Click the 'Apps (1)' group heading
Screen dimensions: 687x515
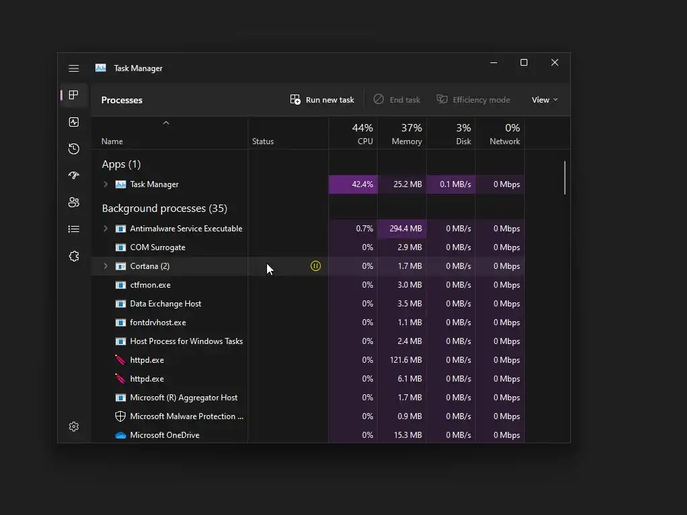(121, 164)
